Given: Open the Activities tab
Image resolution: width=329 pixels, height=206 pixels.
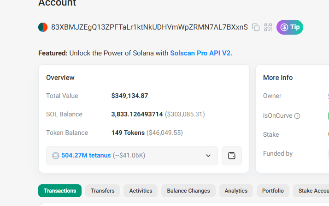Looking at the screenshot, I should tap(141, 191).
